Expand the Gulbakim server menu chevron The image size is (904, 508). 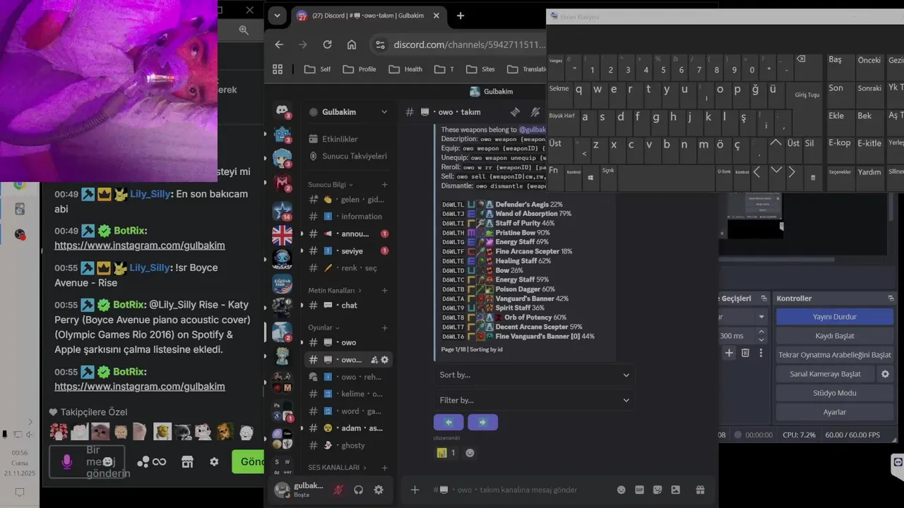(x=384, y=112)
